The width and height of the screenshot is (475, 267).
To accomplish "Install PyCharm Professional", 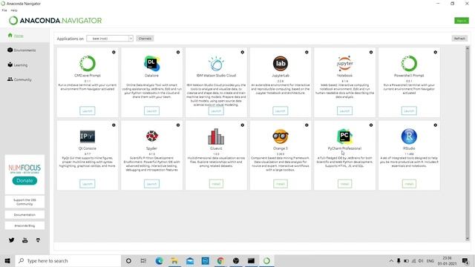I will pyautogui.click(x=344, y=184).
